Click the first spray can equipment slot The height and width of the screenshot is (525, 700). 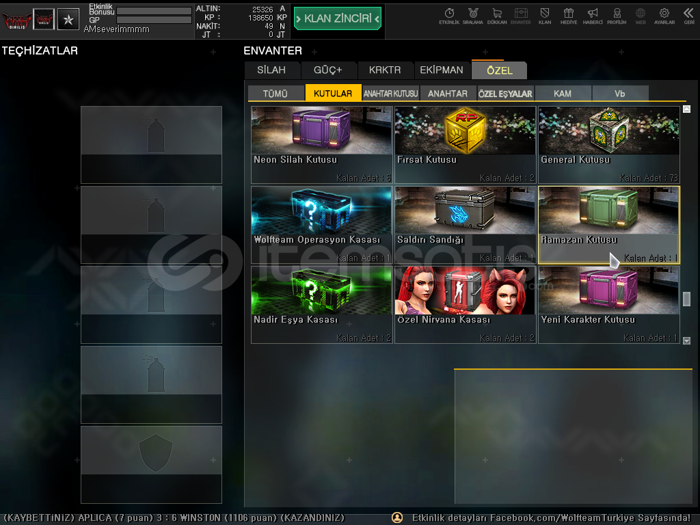click(151, 145)
